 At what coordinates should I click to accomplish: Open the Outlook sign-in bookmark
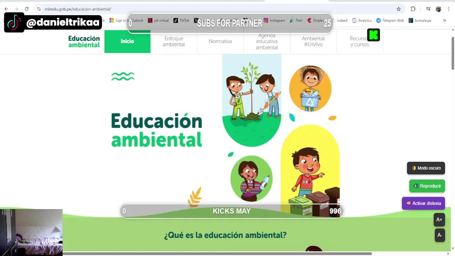126,21
